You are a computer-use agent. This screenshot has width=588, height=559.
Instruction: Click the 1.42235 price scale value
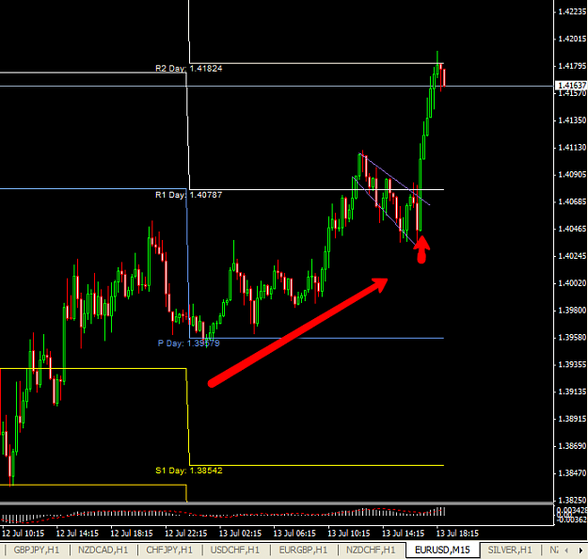(x=572, y=11)
